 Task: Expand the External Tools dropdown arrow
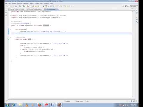pyautogui.click(x=30, y=6)
